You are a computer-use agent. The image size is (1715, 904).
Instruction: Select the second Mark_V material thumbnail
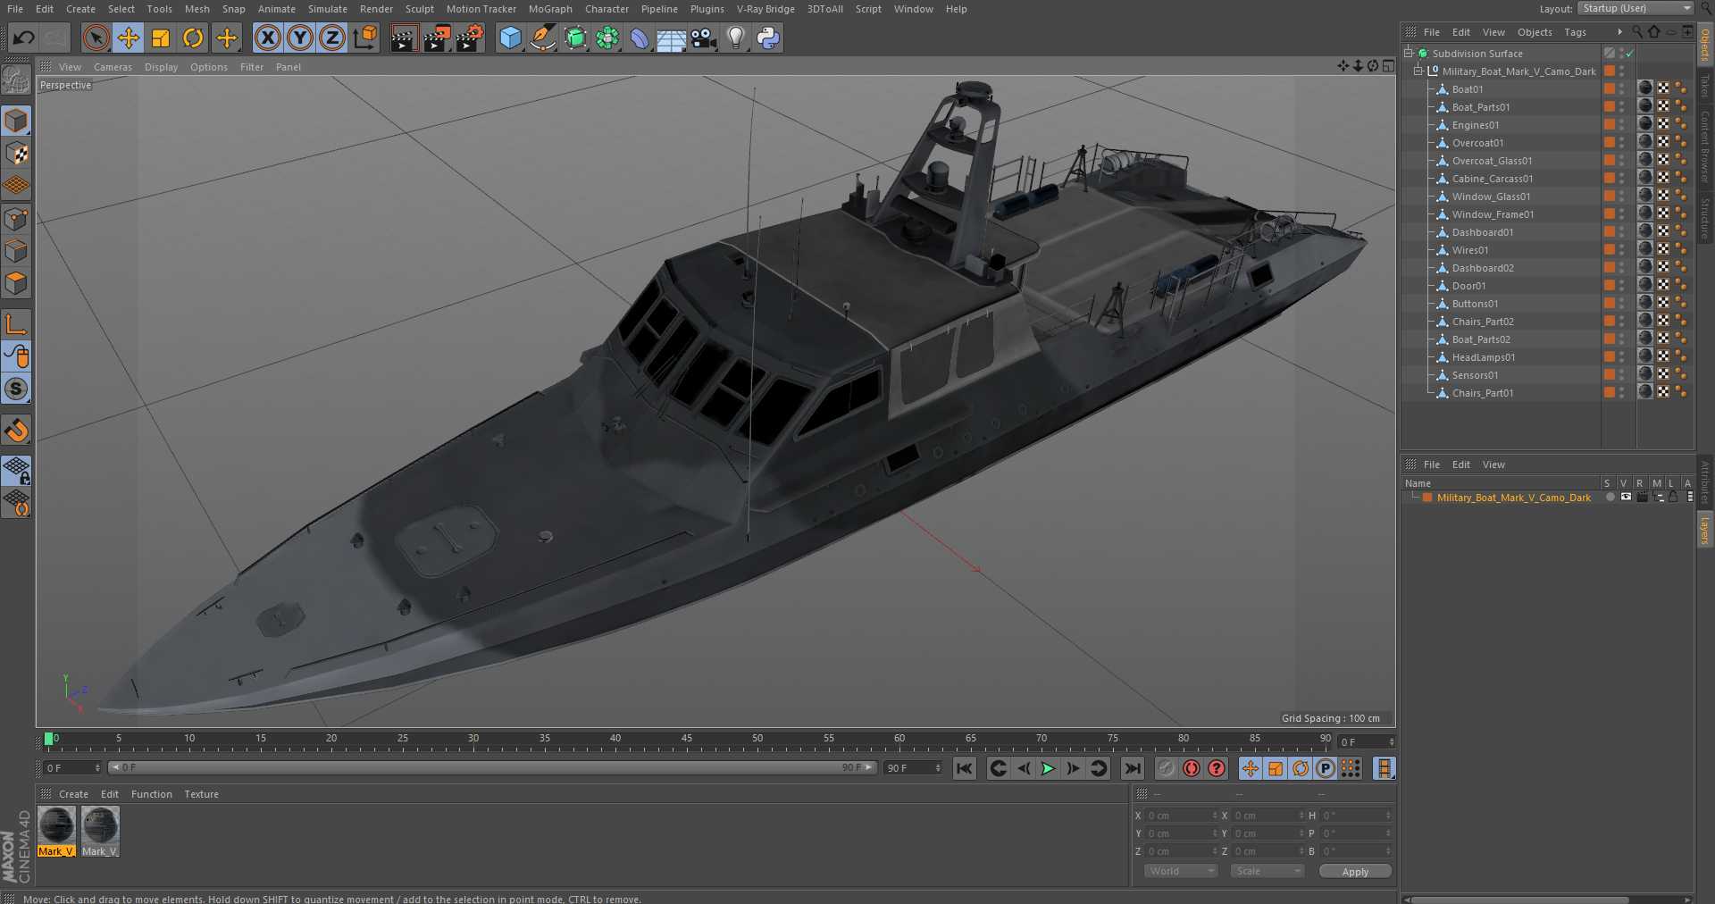tap(100, 831)
